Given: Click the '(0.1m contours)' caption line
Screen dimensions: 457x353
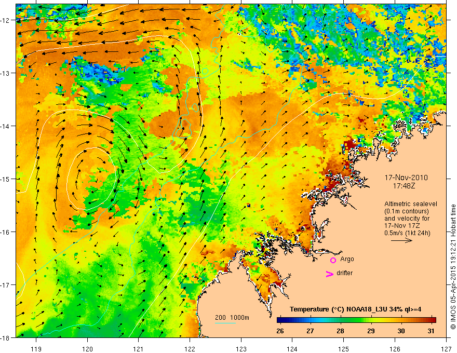Looking at the screenshot, I should (407, 211).
